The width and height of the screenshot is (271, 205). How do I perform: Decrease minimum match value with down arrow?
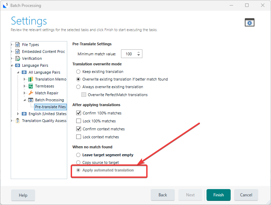(x=139, y=55)
